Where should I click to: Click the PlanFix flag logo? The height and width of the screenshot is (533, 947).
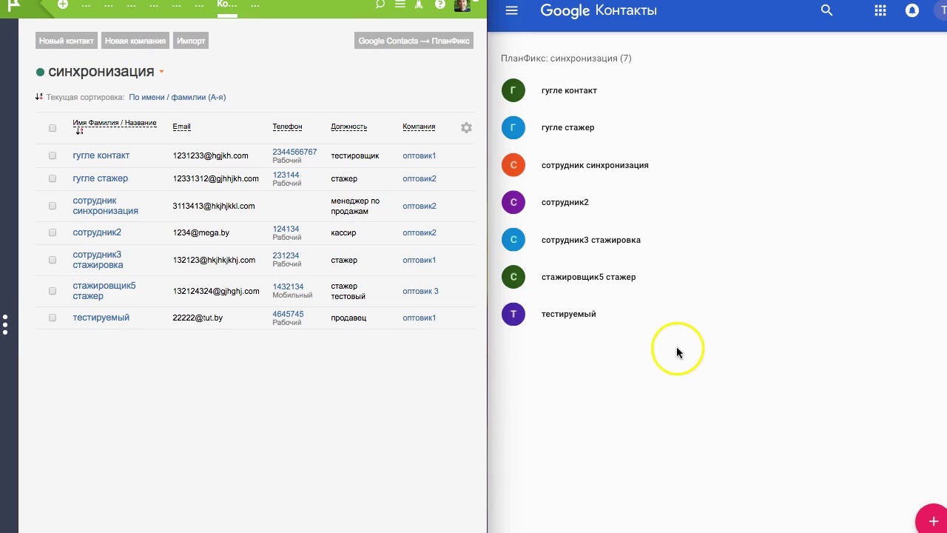tap(13, 5)
